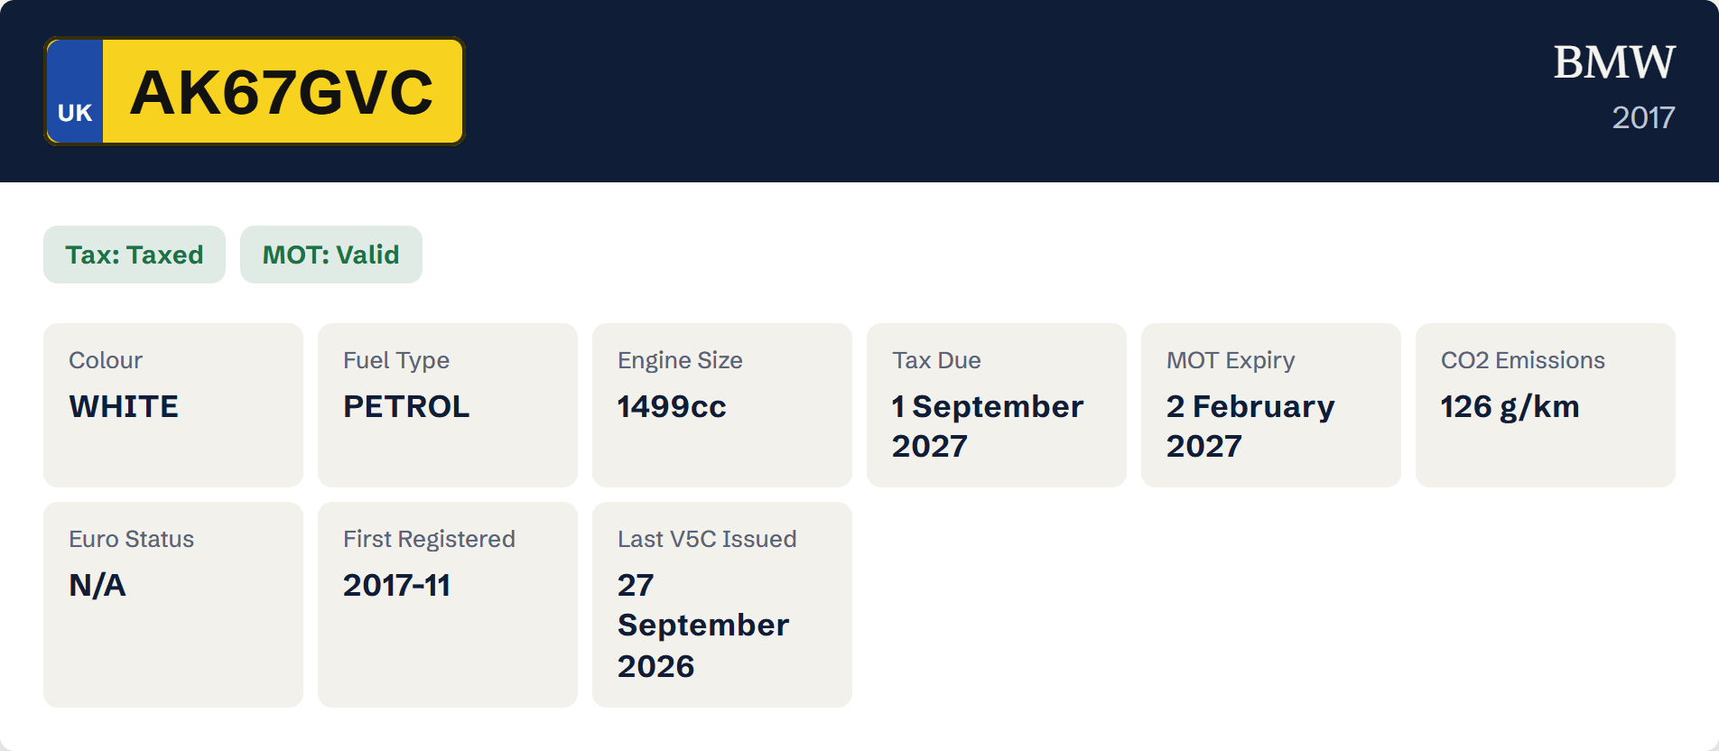This screenshot has width=1719, height=751.
Task: Select the MOT: Valid status badge
Action: coord(331,255)
